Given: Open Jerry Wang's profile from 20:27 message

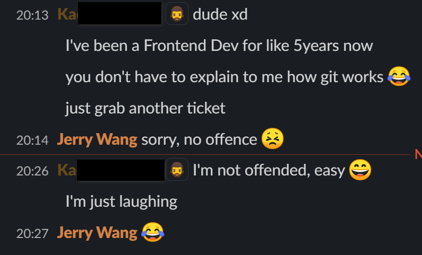Looking at the screenshot, I should pyautogui.click(x=97, y=233).
